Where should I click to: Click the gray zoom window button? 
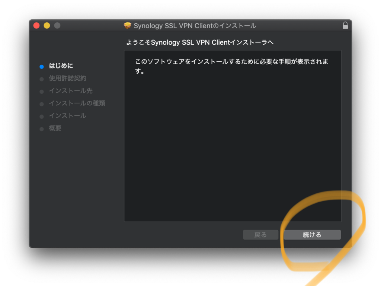click(x=57, y=26)
